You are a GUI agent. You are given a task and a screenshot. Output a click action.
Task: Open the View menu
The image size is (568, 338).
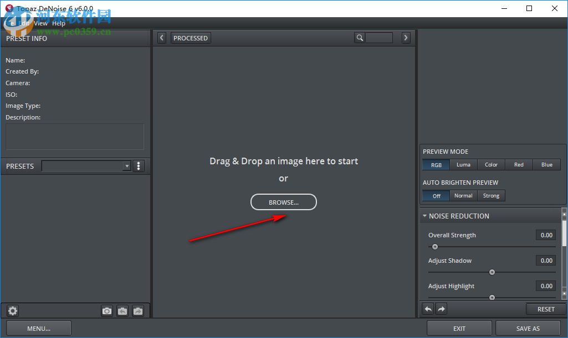click(x=40, y=23)
